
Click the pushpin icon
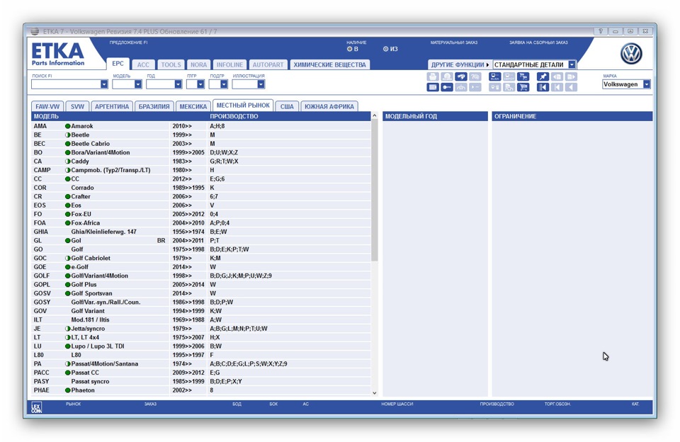pyautogui.click(x=543, y=76)
